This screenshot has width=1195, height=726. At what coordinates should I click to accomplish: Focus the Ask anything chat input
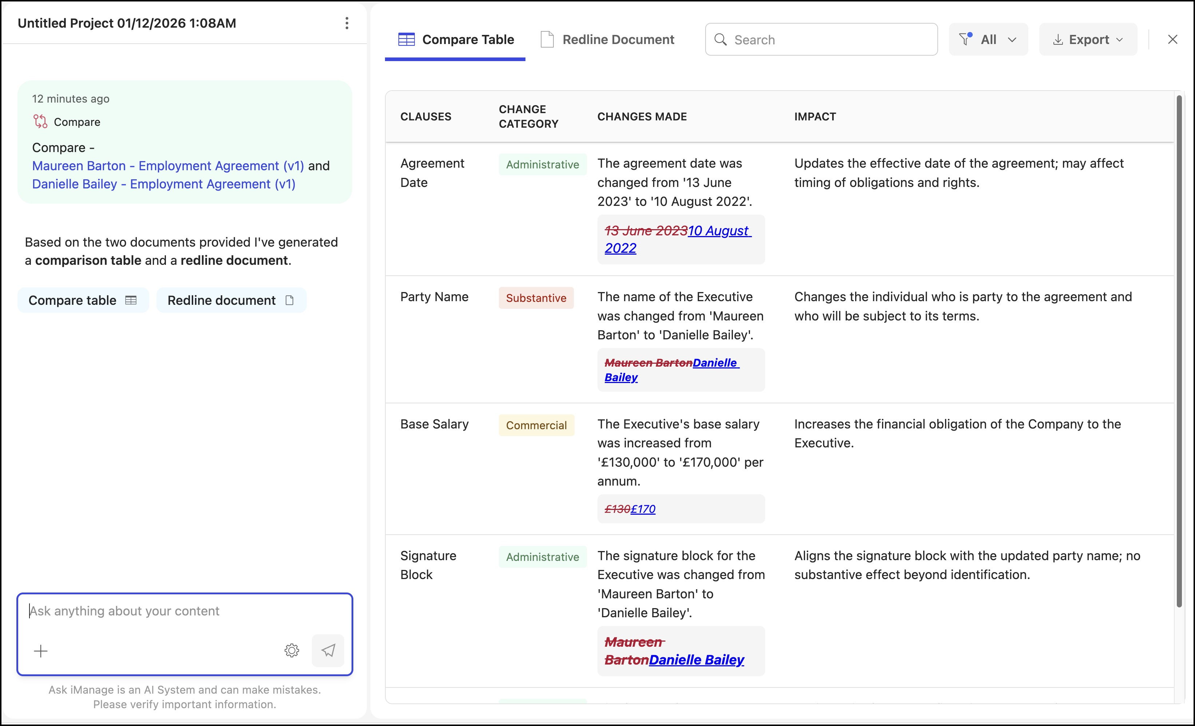tap(184, 611)
